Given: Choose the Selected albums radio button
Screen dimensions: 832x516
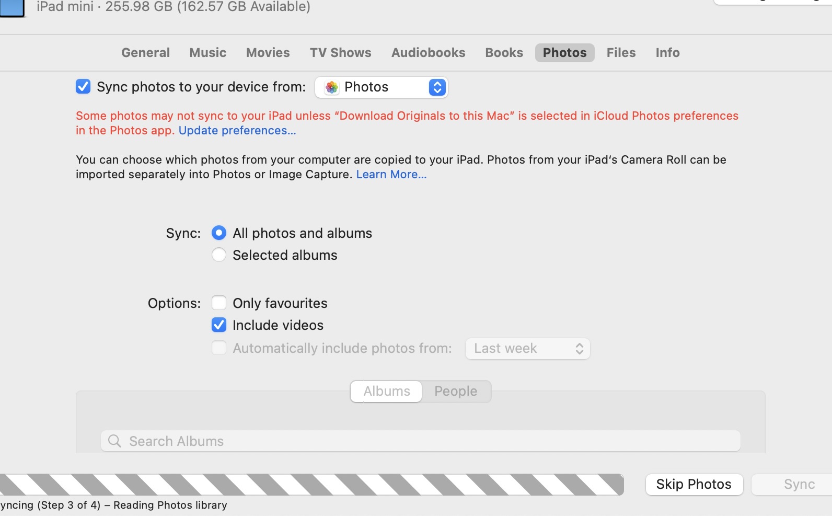Looking at the screenshot, I should coord(219,255).
